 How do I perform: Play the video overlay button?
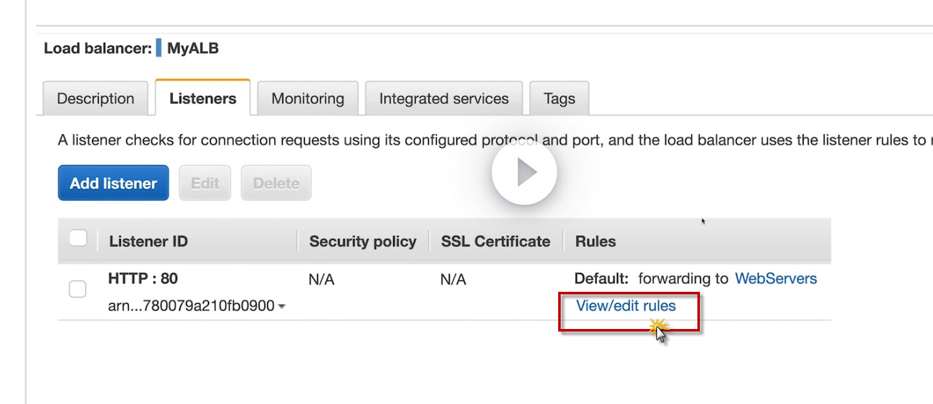[524, 172]
